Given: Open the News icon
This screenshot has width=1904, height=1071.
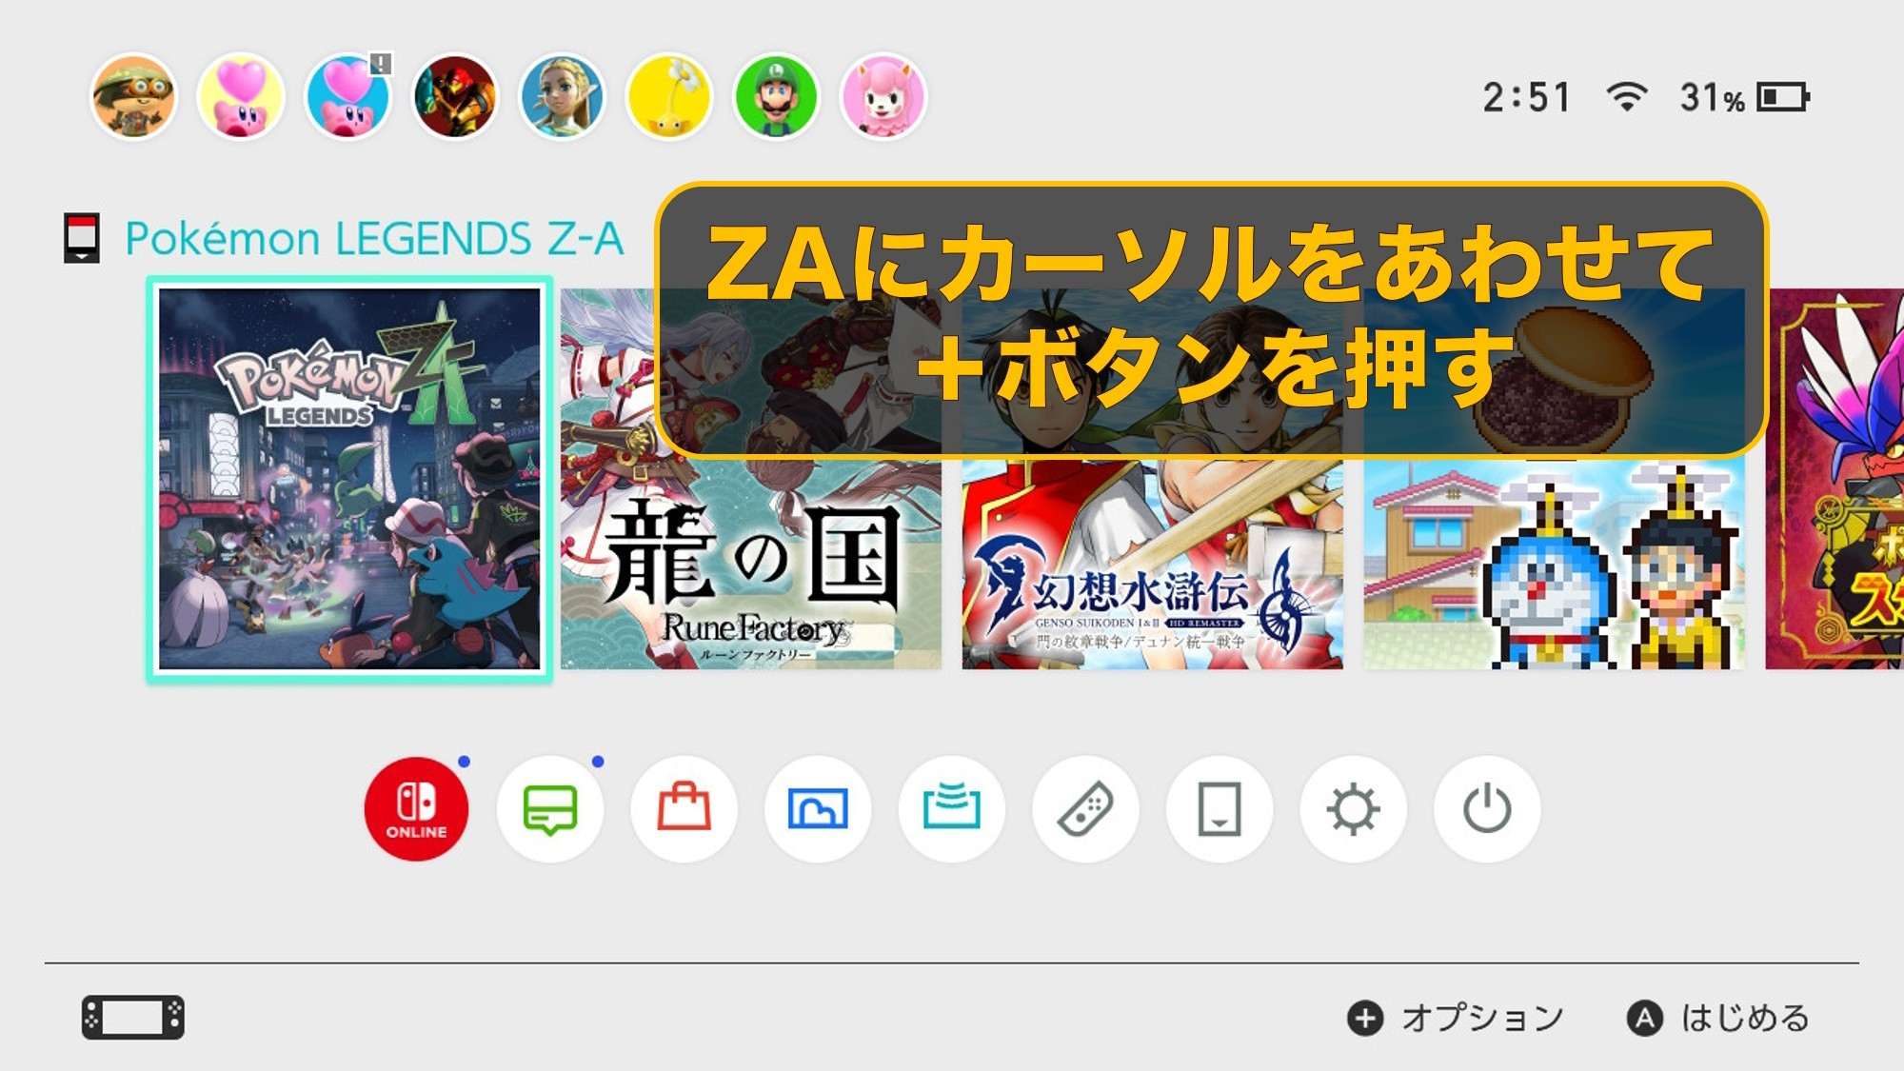Looking at the screenshot, I should click(x=550, y=809).
